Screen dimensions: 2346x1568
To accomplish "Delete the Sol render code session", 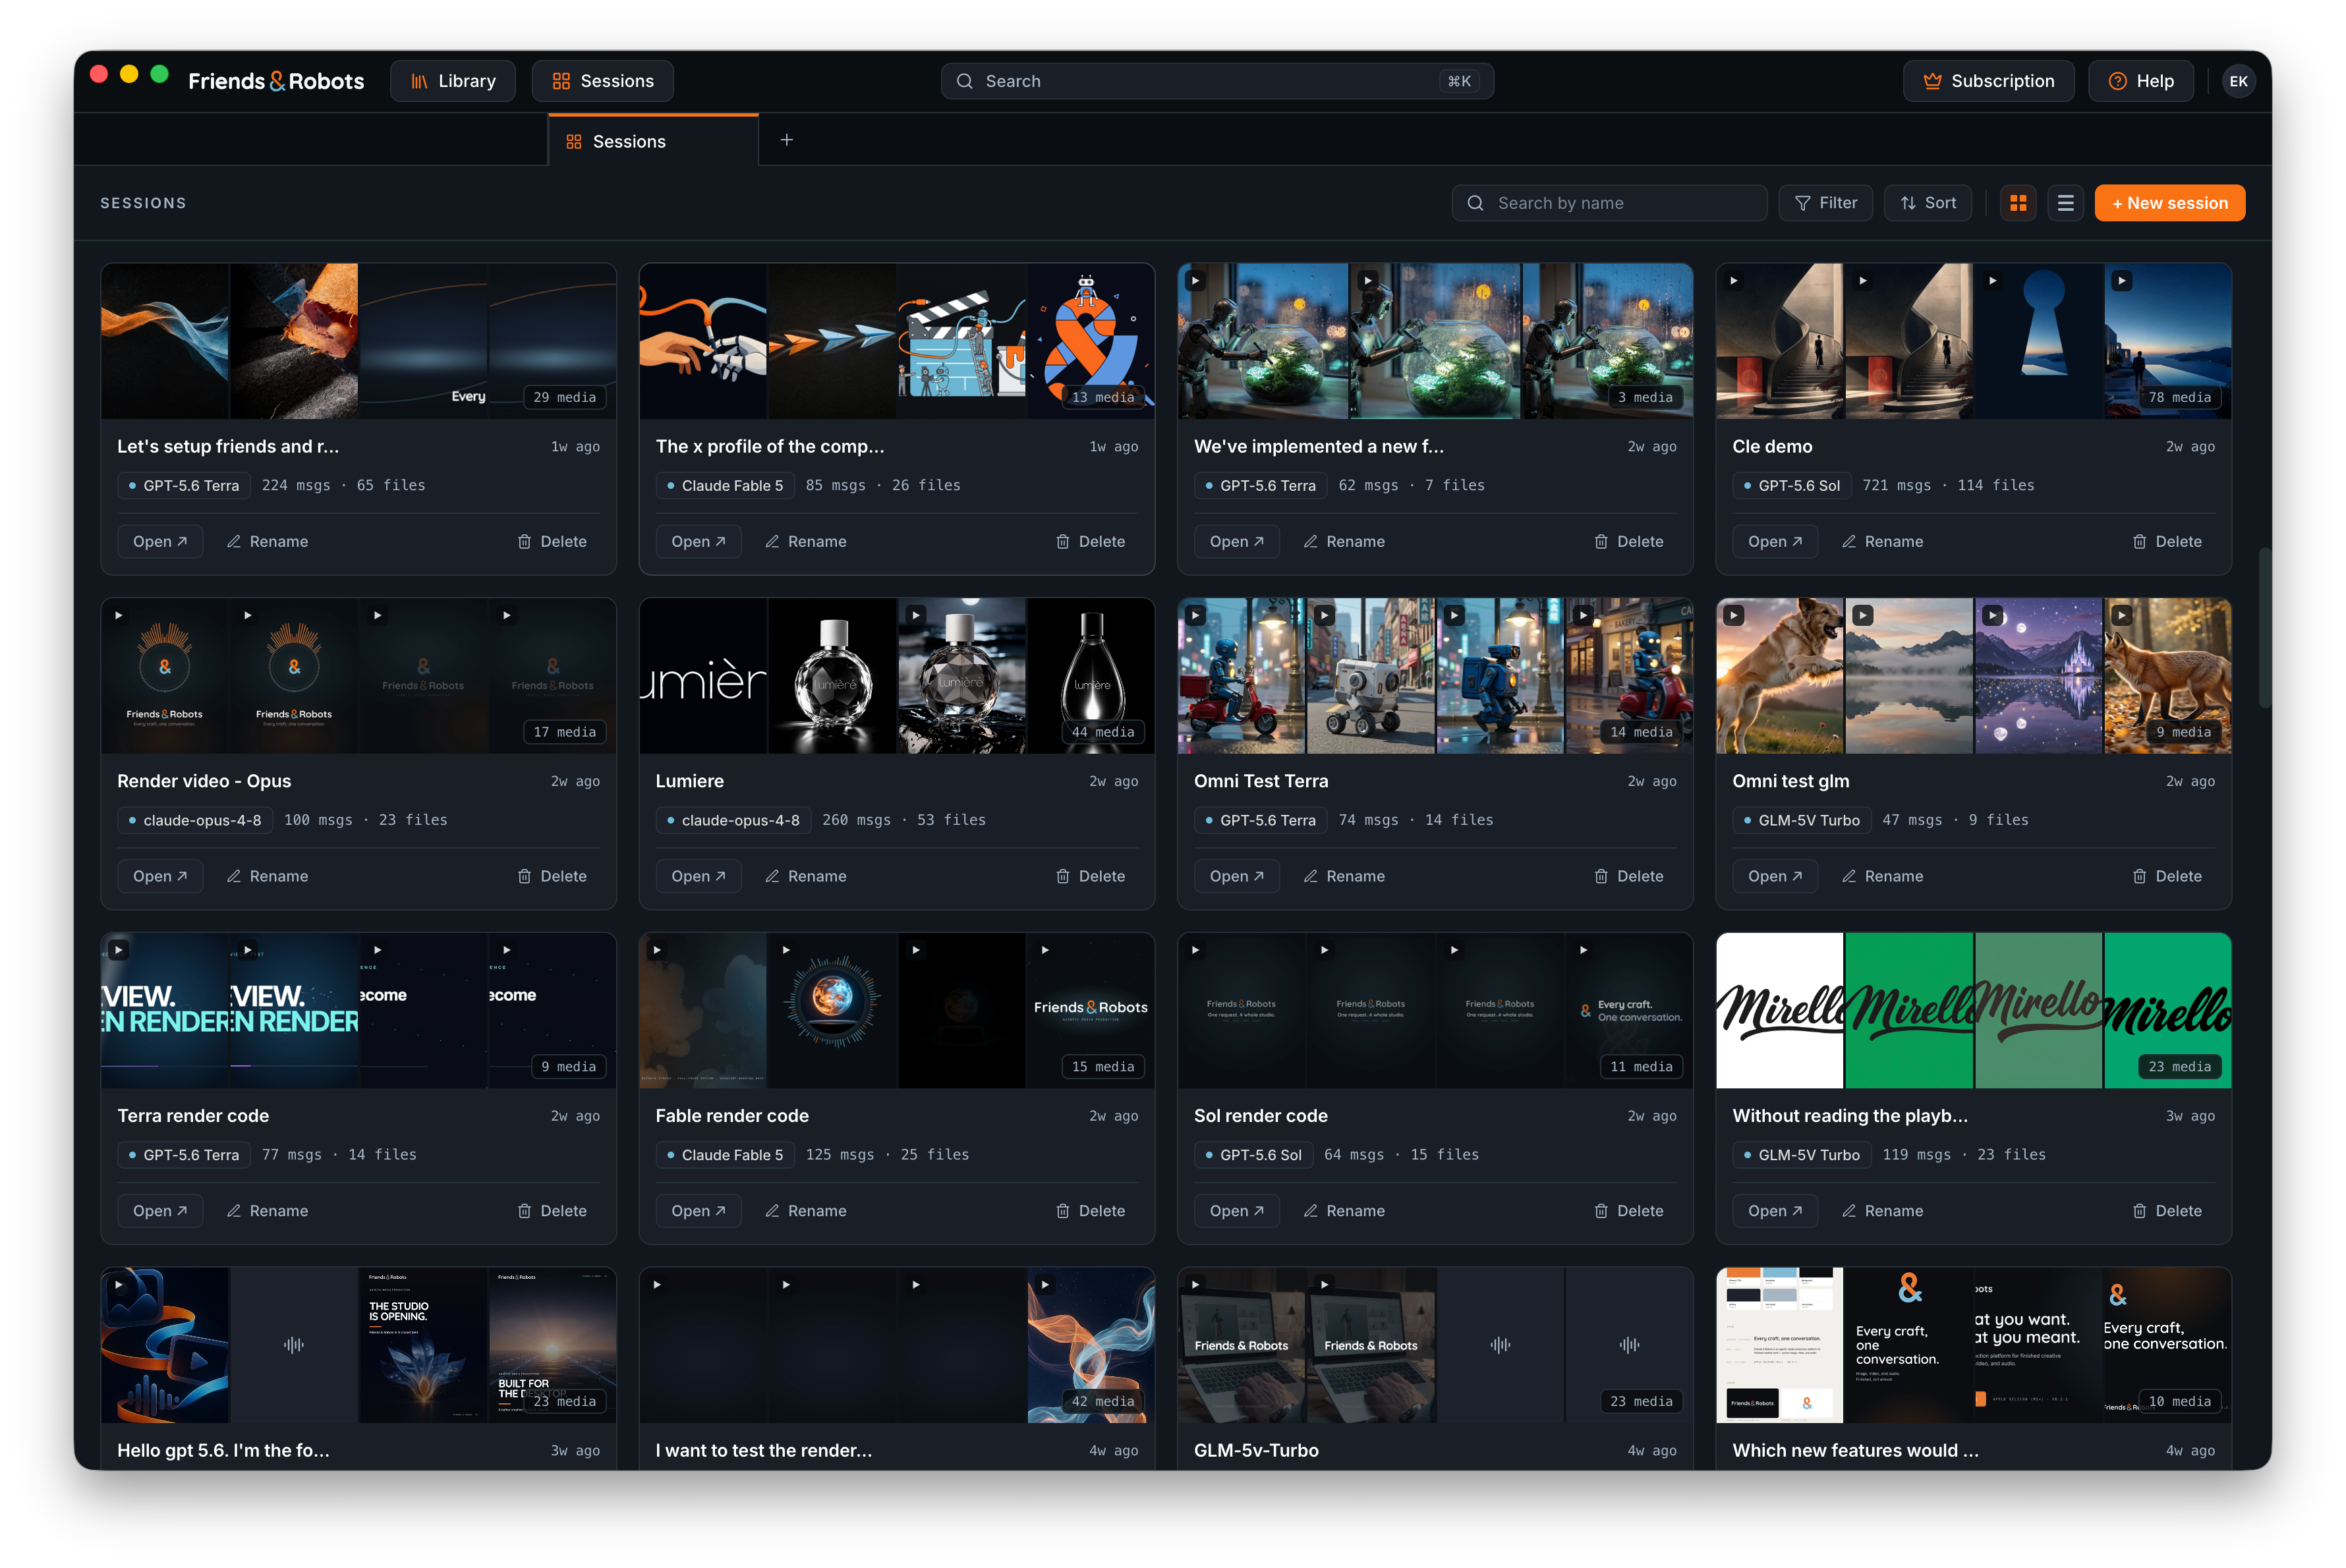I will (x=1628, y=1211).
